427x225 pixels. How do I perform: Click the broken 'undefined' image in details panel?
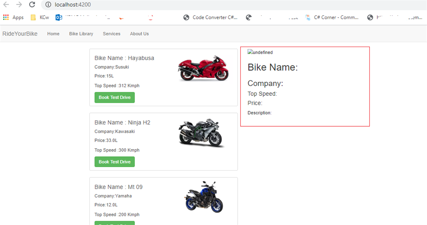click(x=260, y=52)
